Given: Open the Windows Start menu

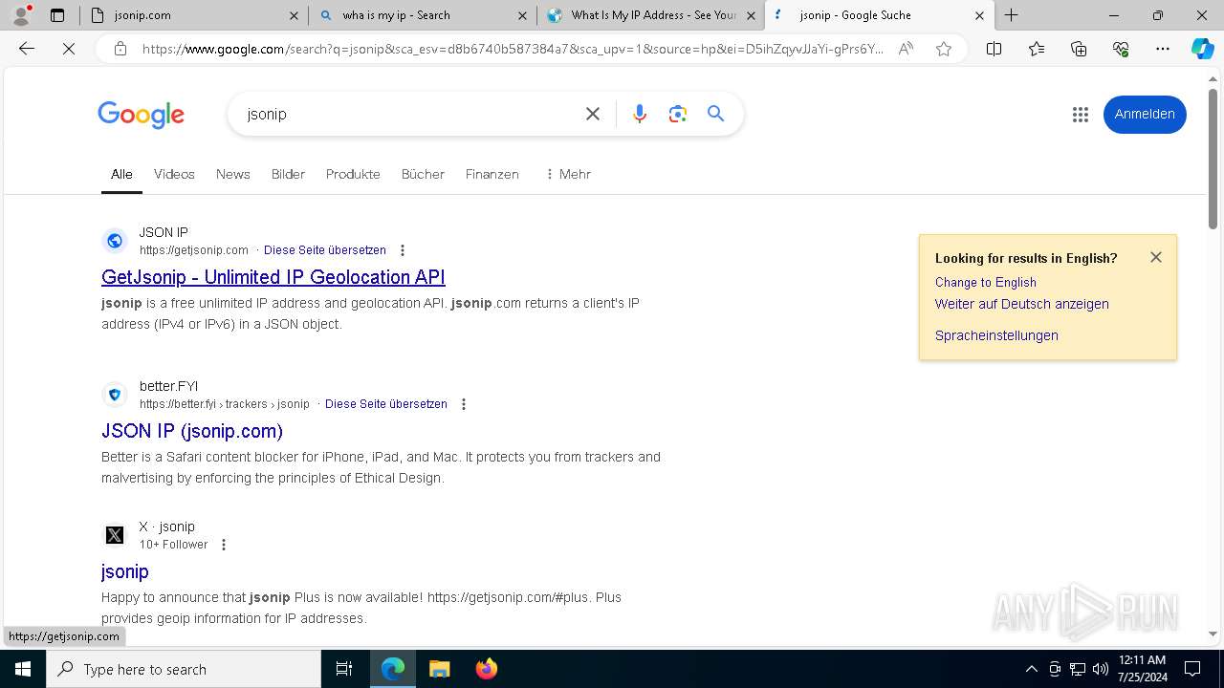Looking at the screenshot, I should (23, 669).
